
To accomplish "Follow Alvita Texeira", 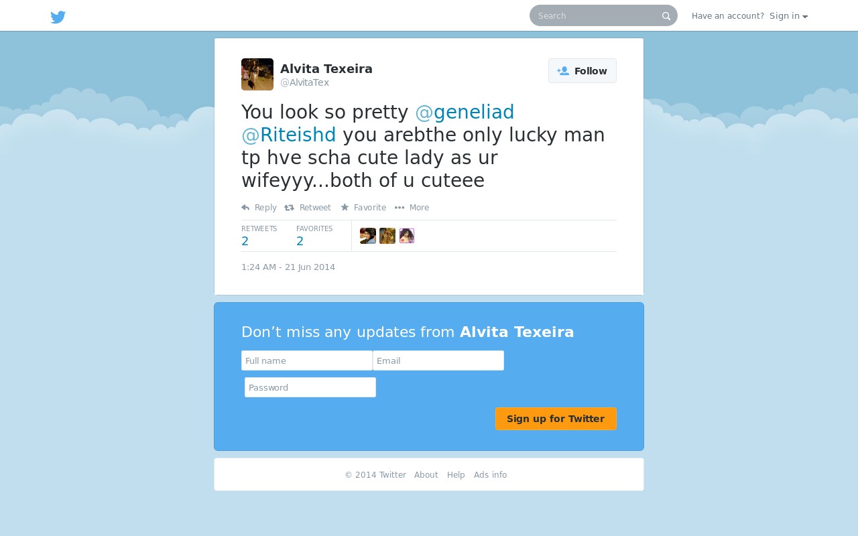I will [x=583, y=71].
